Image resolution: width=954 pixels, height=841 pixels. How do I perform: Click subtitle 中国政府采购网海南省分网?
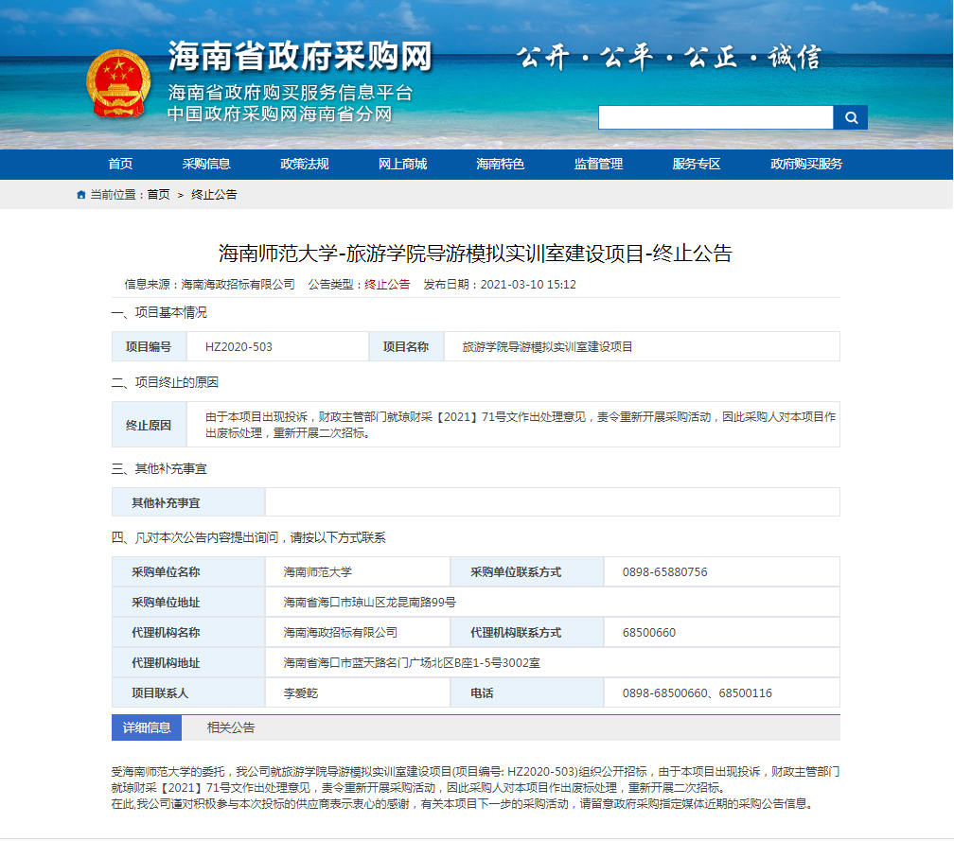(x=280, y=114)
